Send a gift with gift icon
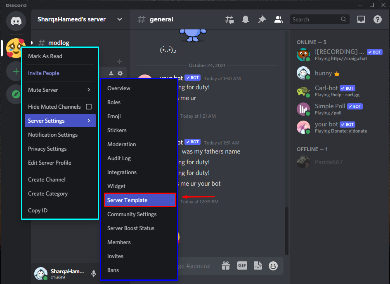Image resolution: width=390 pixels, height=284 pixels. point(226,266)
